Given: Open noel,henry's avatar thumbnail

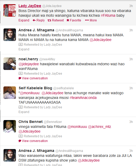Looking at the screenshot, I should [10, 64].
